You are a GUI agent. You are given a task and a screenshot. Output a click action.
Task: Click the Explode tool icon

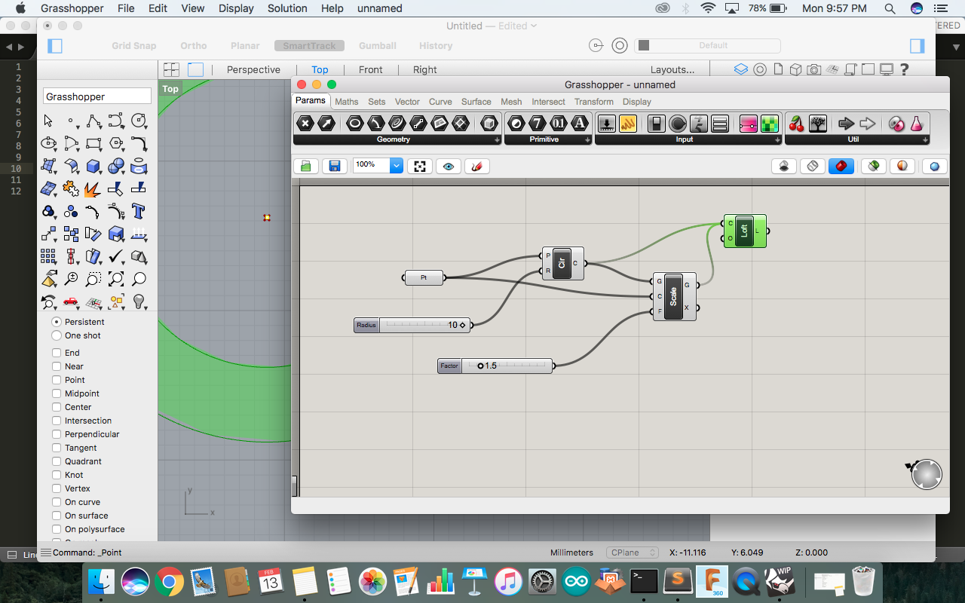(93, 188)
